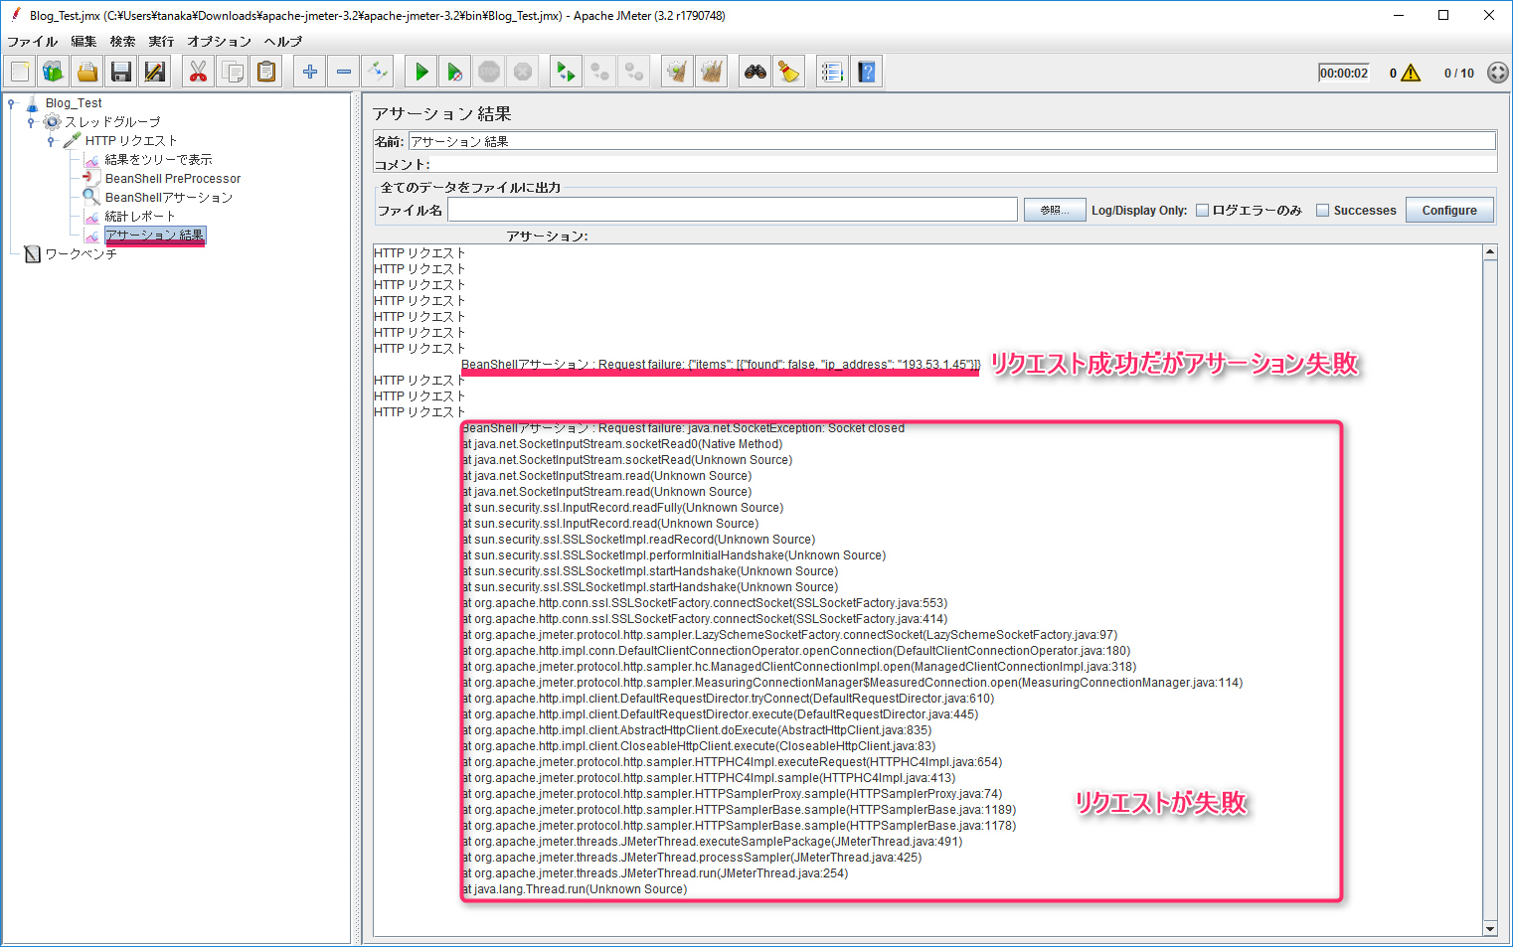Click the warning triangle error counter
The image size is (1513, 947).
click(1410, 73)
